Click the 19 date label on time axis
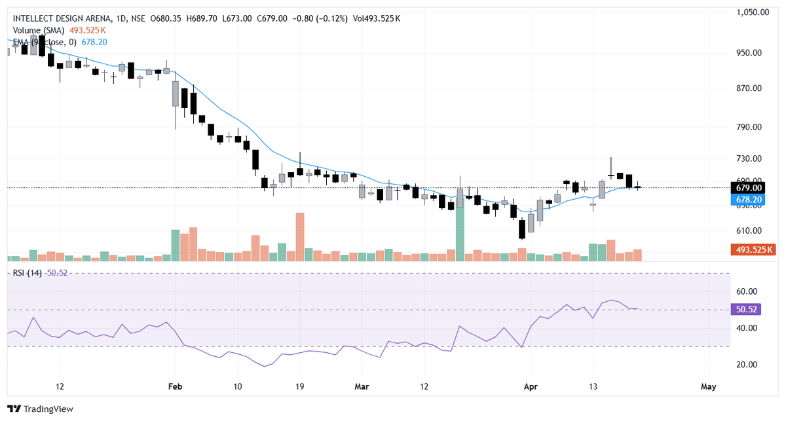Viewport: 786px width, 421px height. click(x=299, y=386)
